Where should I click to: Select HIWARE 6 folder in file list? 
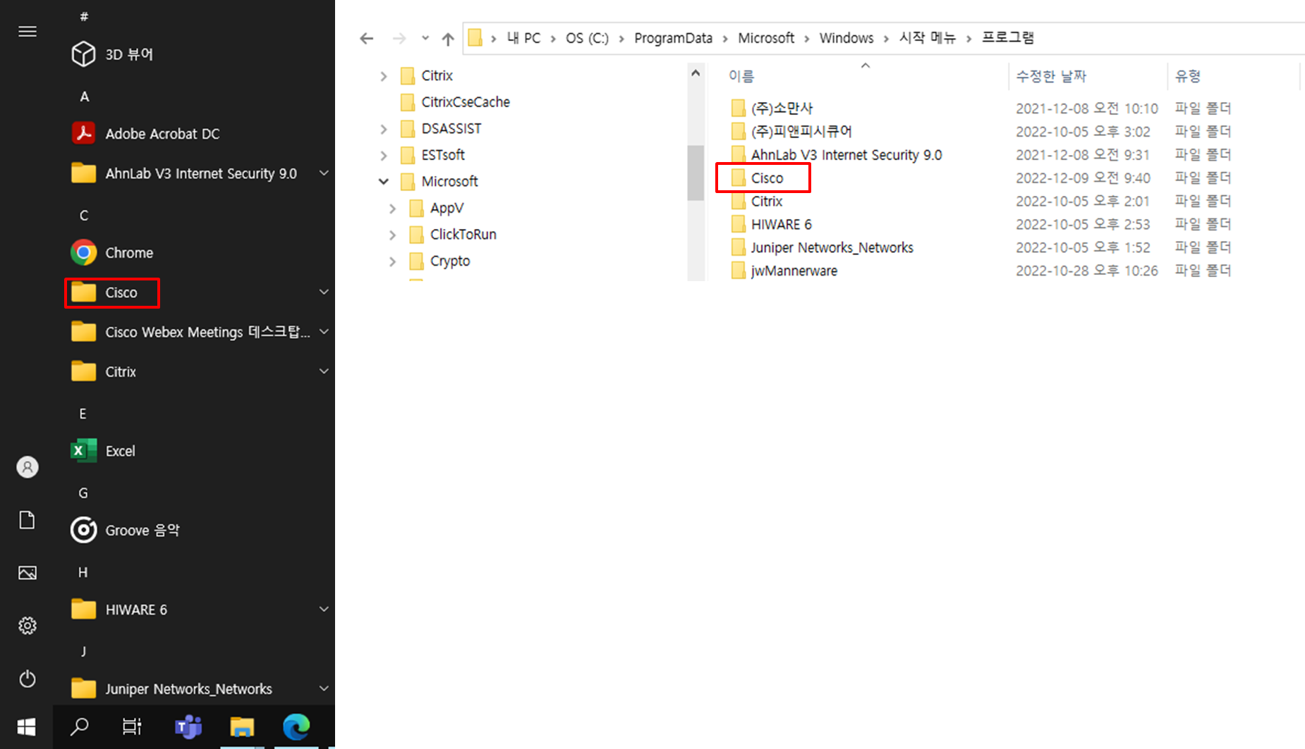pyautogui.click(x=771, y=224)
